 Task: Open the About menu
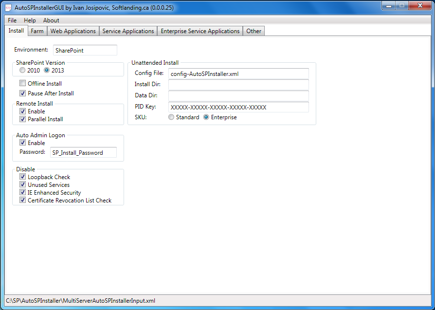tap(51, 20)
